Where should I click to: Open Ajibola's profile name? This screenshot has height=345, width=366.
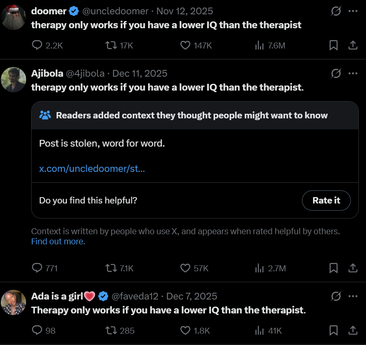pos(47,73)
